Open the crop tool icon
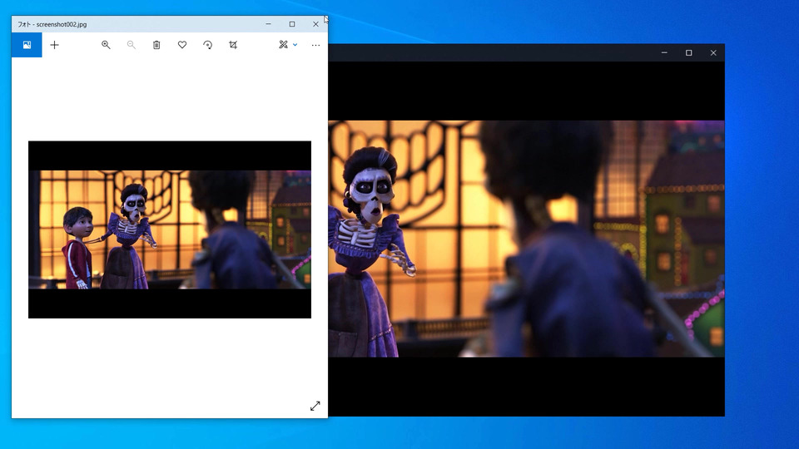 point(233,45)
